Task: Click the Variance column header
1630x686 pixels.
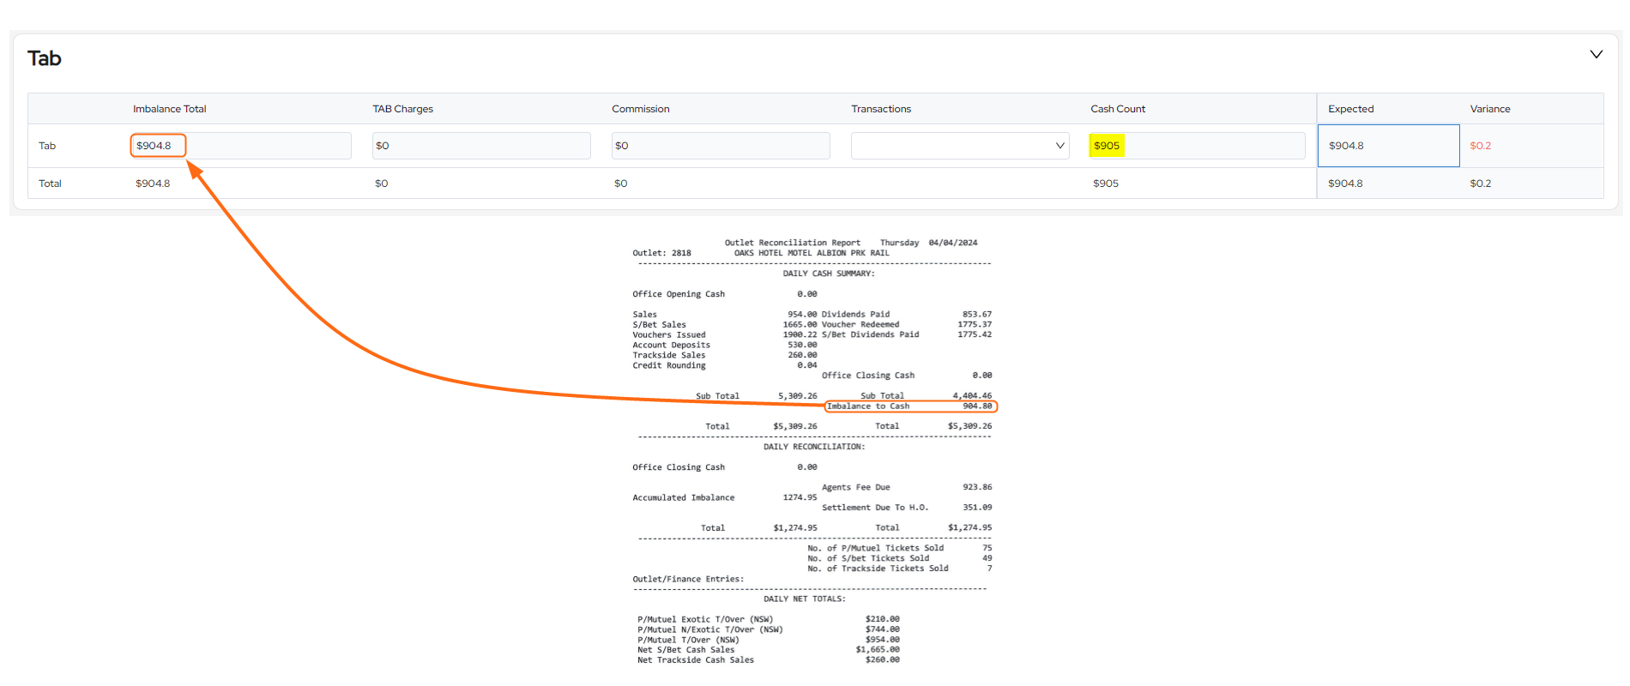Action: click(1489, 109)
